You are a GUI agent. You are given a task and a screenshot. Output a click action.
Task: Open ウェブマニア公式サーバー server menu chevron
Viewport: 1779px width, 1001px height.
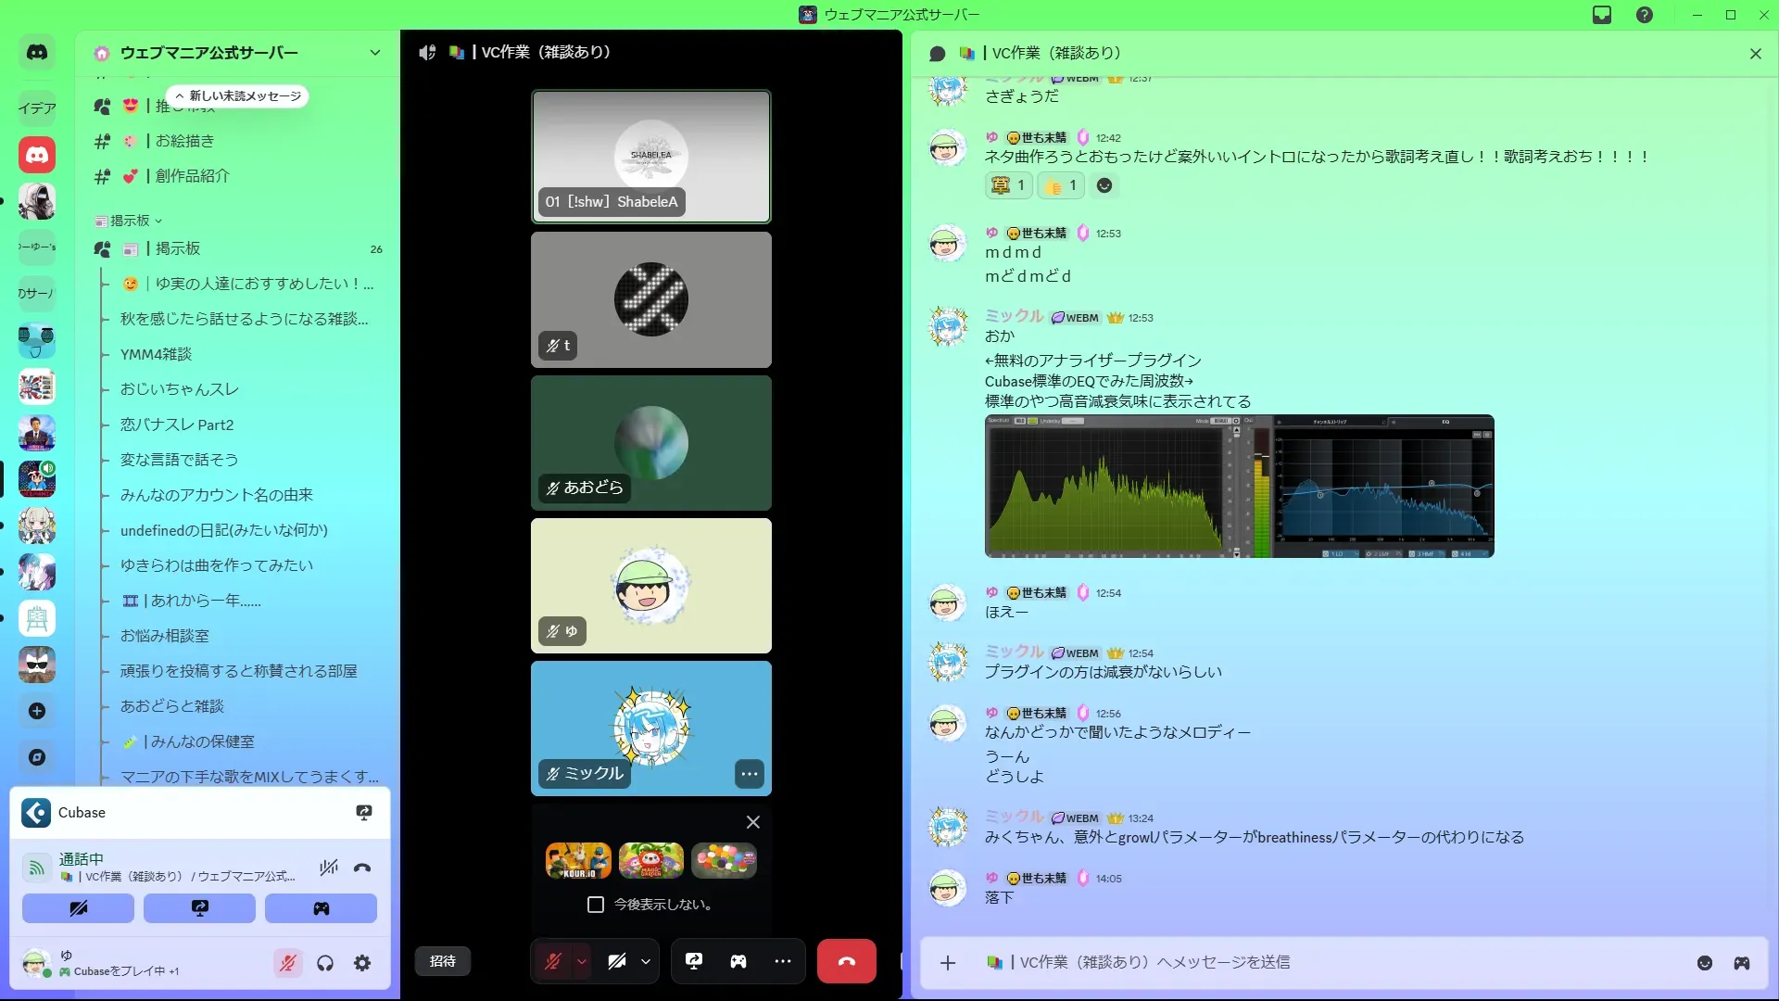point(374,53)
